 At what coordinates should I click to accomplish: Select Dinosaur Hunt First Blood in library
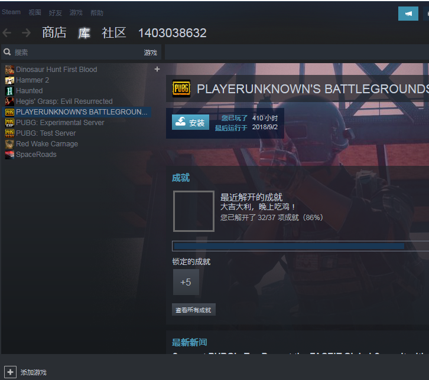57,70
